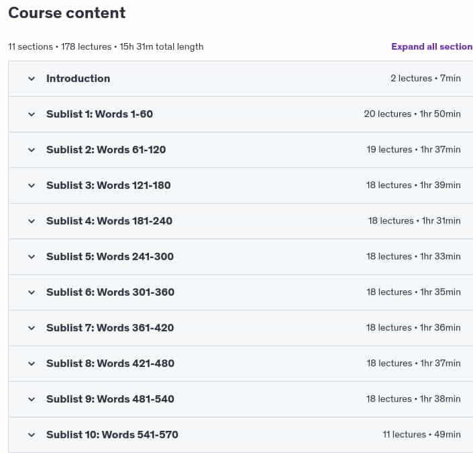Click Sublist 8's 18 lectures • 1hr 37min text
This screenshot has height=453, width=473.
(413, 363)
